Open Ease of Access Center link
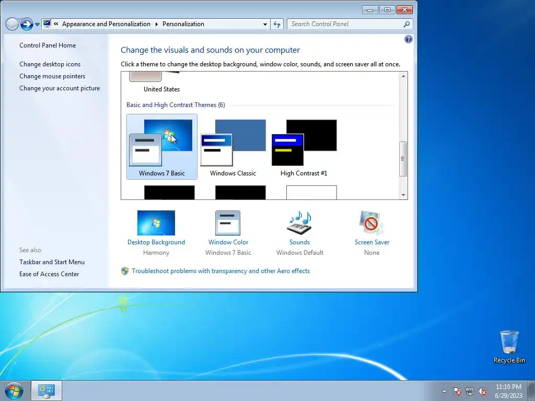 (x=49, y=274)
